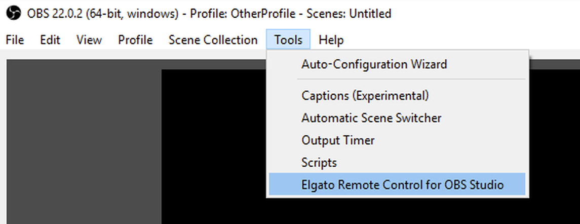This screenshot has width=580, height=224.
Task: Select Elgato Remote Control for OBS Studio
Action: point(402,185)
